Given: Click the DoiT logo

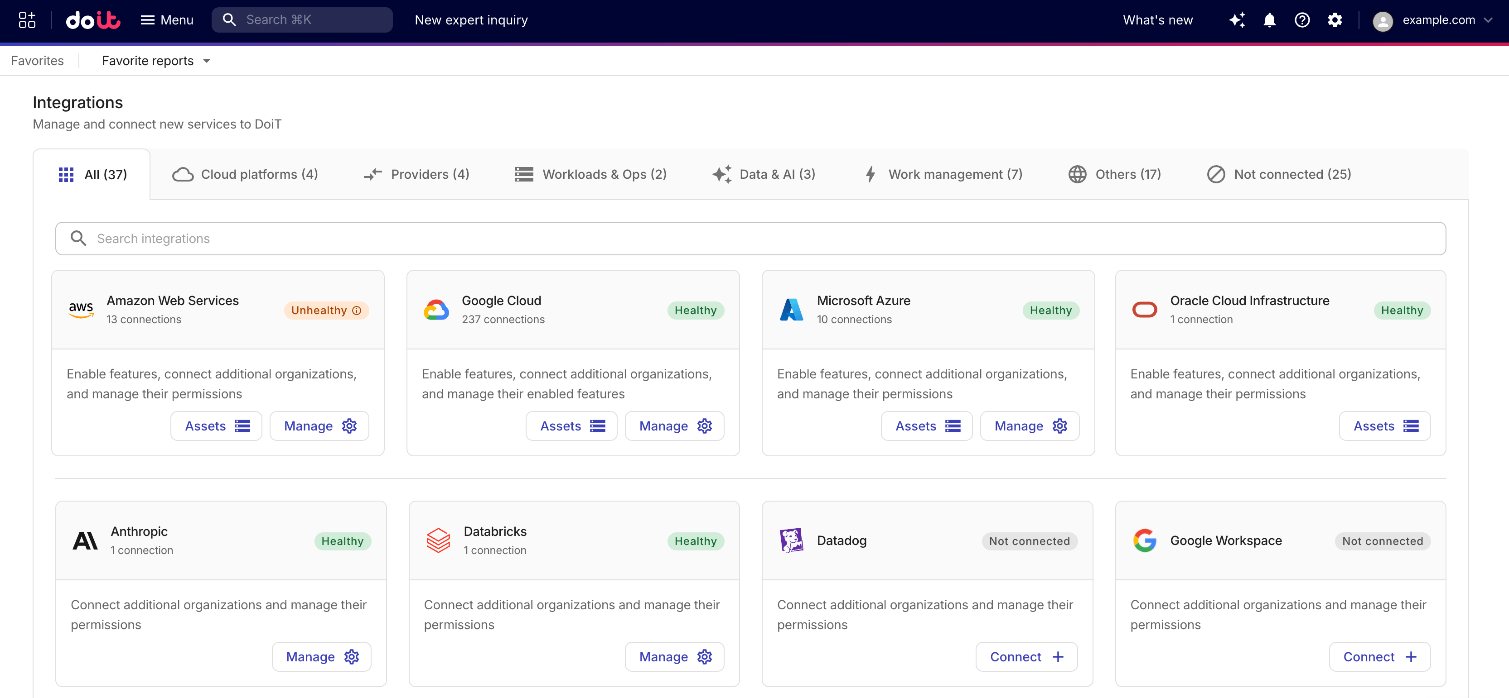Looking at the screenshot, I should coord(92,20).
